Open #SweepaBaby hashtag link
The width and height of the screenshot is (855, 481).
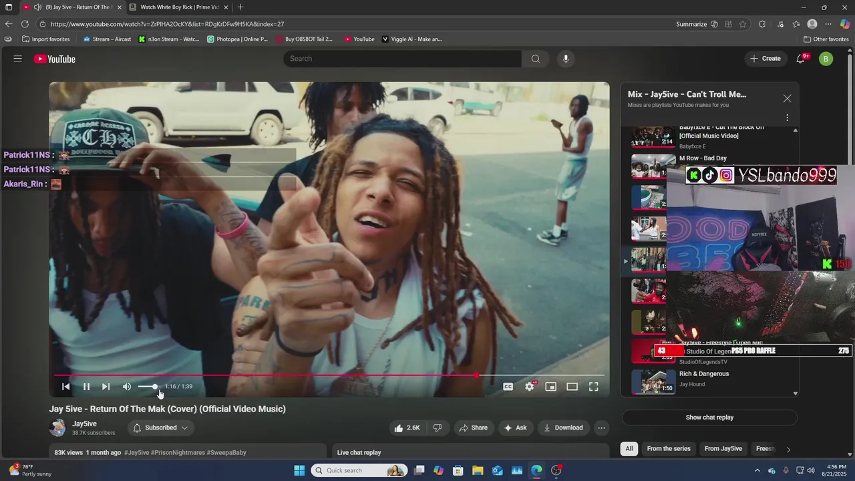coord(226,452)
